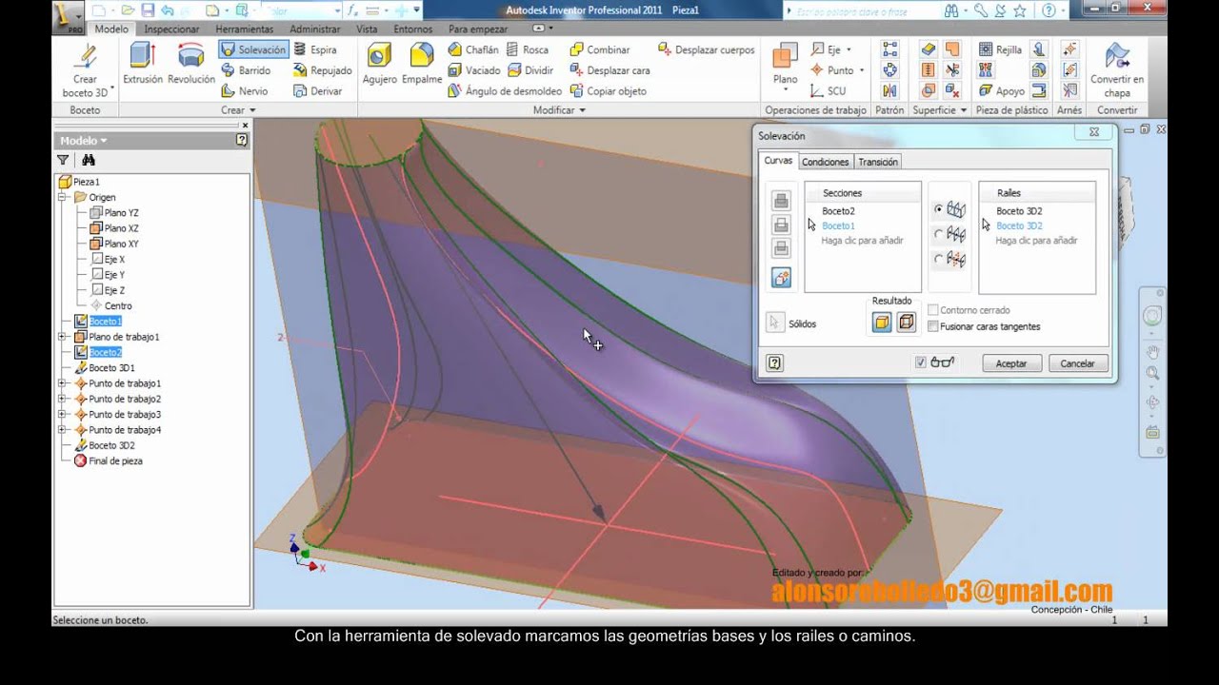Image resolution: width=1219 pixels, height=685 pixels.
Task: Select the Extrusión tool
Action: (x=143, y=63)
